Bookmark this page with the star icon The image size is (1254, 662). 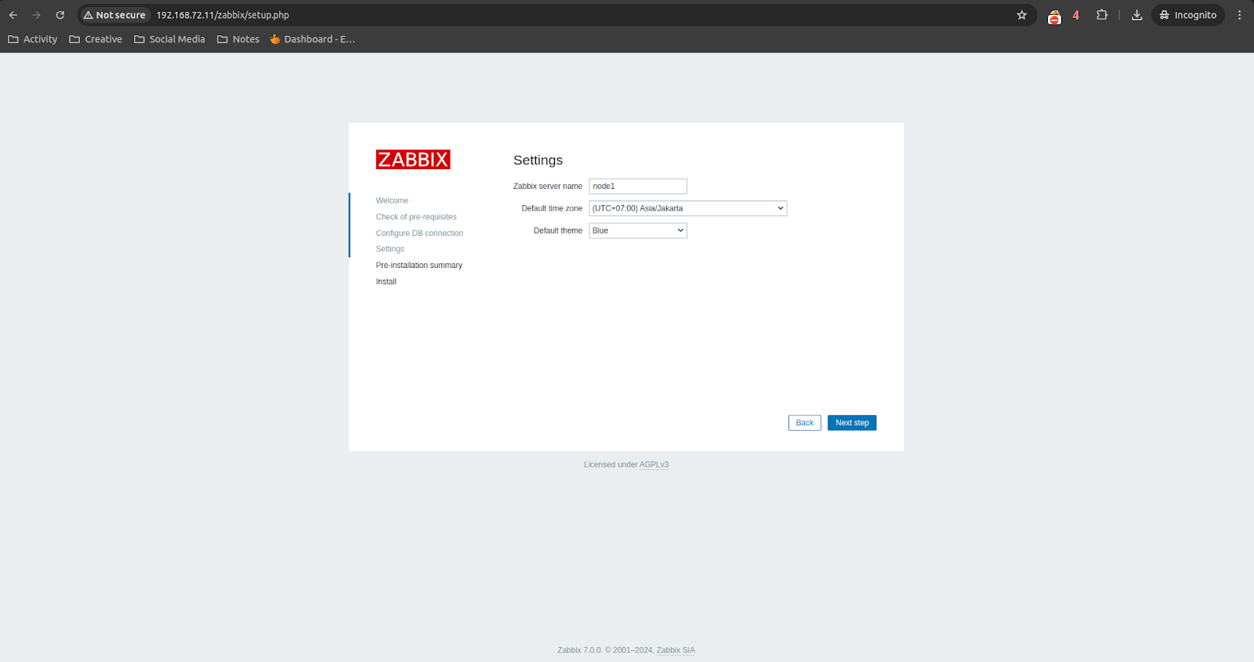coord(1022,15)
